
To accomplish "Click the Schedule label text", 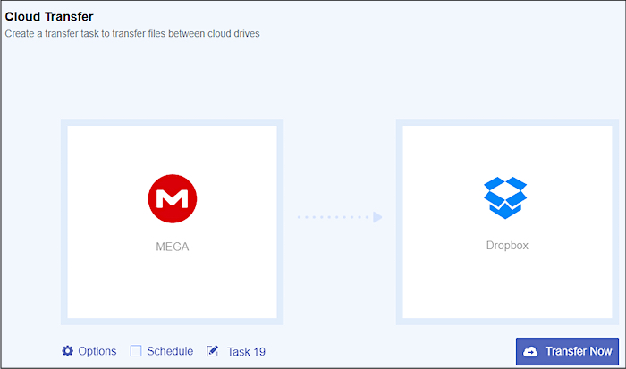I will (170, 351).
